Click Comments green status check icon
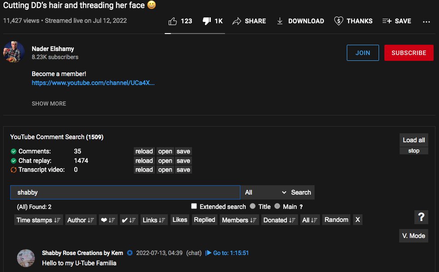Image resolution: width=439 pixels, height=272 pixels. 13,151
